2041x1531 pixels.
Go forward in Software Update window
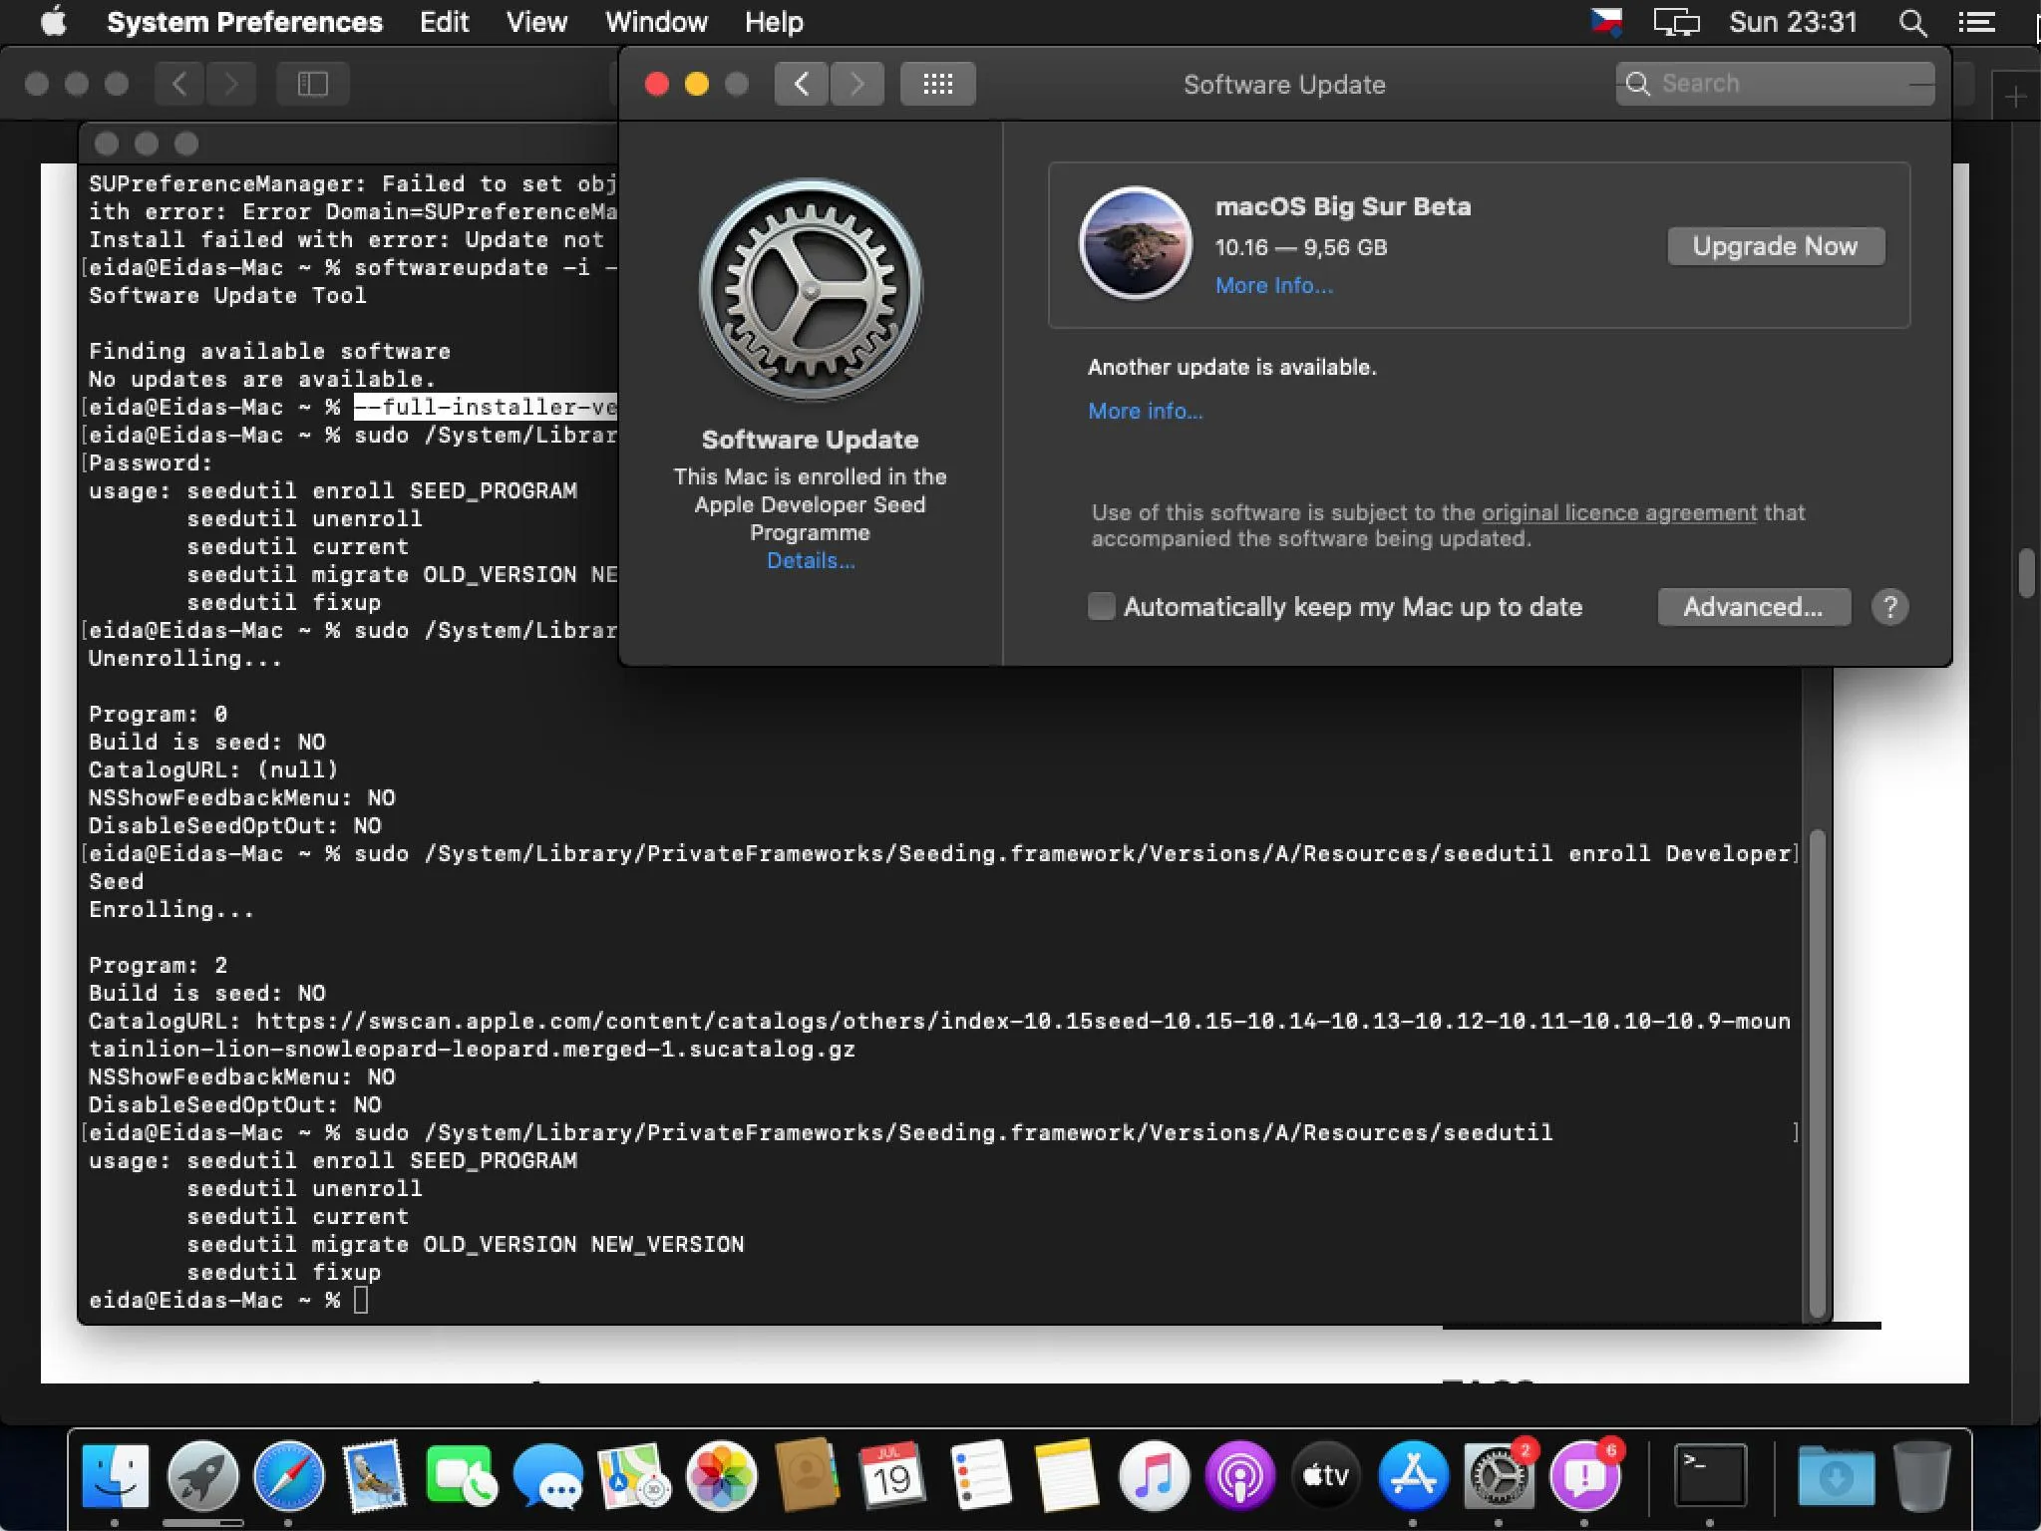coord(856,84)
